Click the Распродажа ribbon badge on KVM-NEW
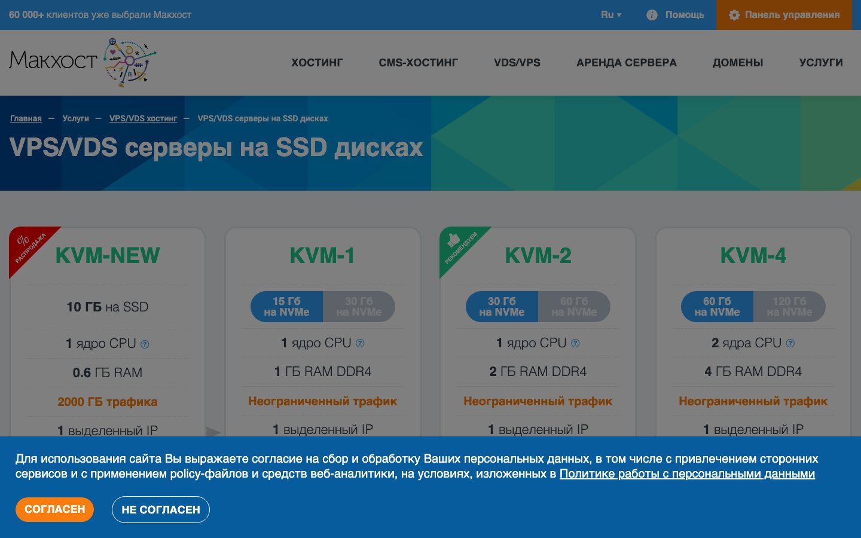Screen dimensions: 861x538 pyautogui.click(x=29, y=246)
